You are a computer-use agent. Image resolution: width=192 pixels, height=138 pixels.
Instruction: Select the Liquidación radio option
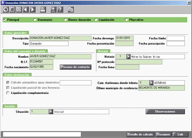(x=96, y=19)
